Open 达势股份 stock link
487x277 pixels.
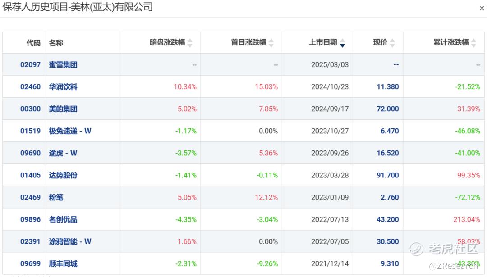(63, 175)
